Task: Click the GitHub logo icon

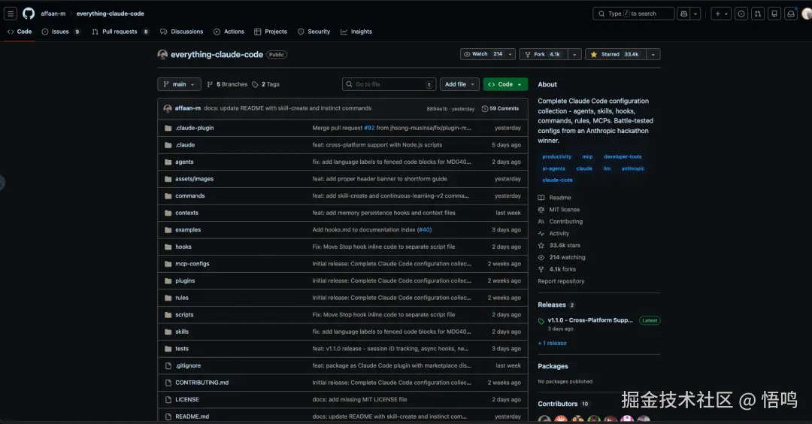Action: click(29, 14)
